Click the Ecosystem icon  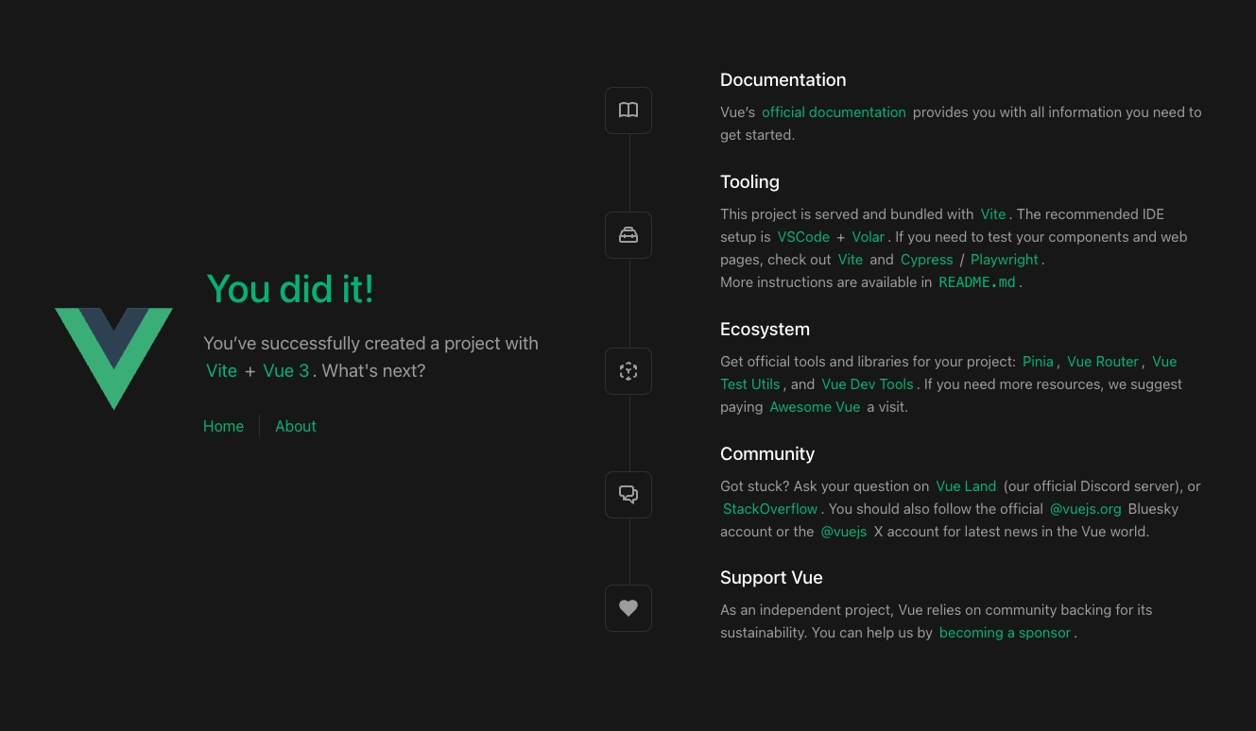tap(628, 371)
